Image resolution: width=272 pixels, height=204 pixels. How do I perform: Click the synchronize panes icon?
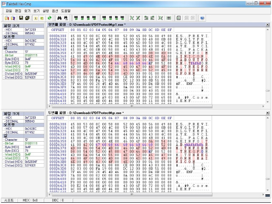coord(161,18)
